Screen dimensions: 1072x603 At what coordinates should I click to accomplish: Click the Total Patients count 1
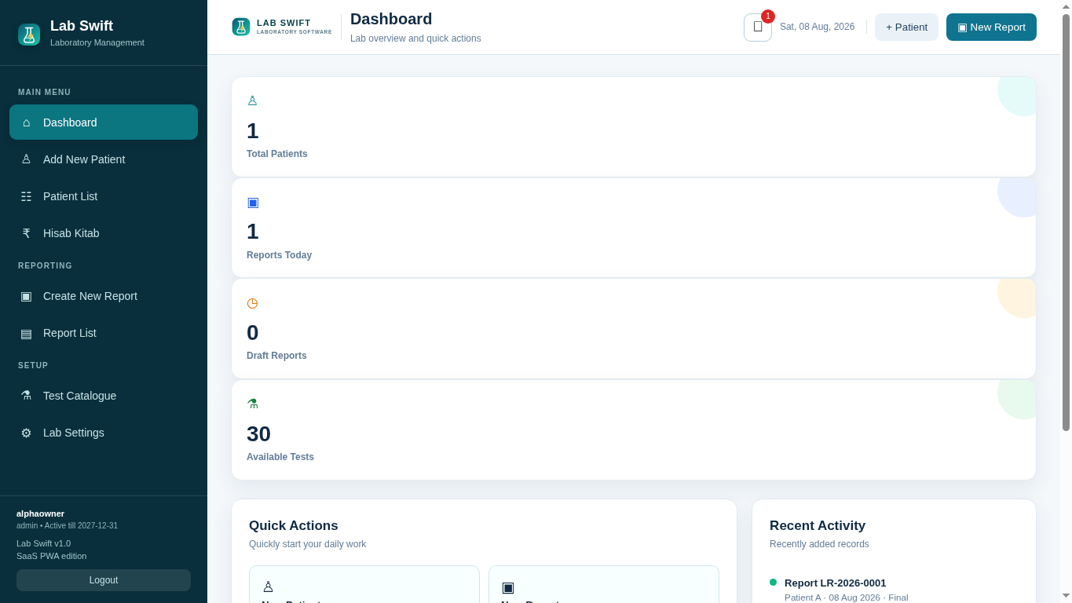[253, 131]
